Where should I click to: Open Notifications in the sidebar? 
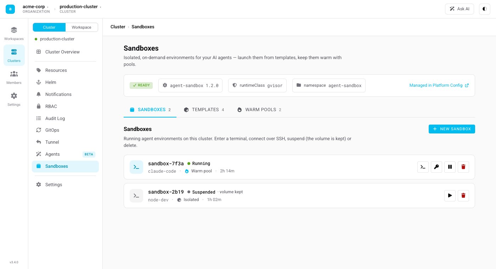click(x=65, y=95)
